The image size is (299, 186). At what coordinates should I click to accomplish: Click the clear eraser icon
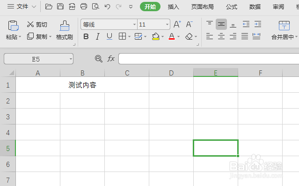(x=189, y=36)
